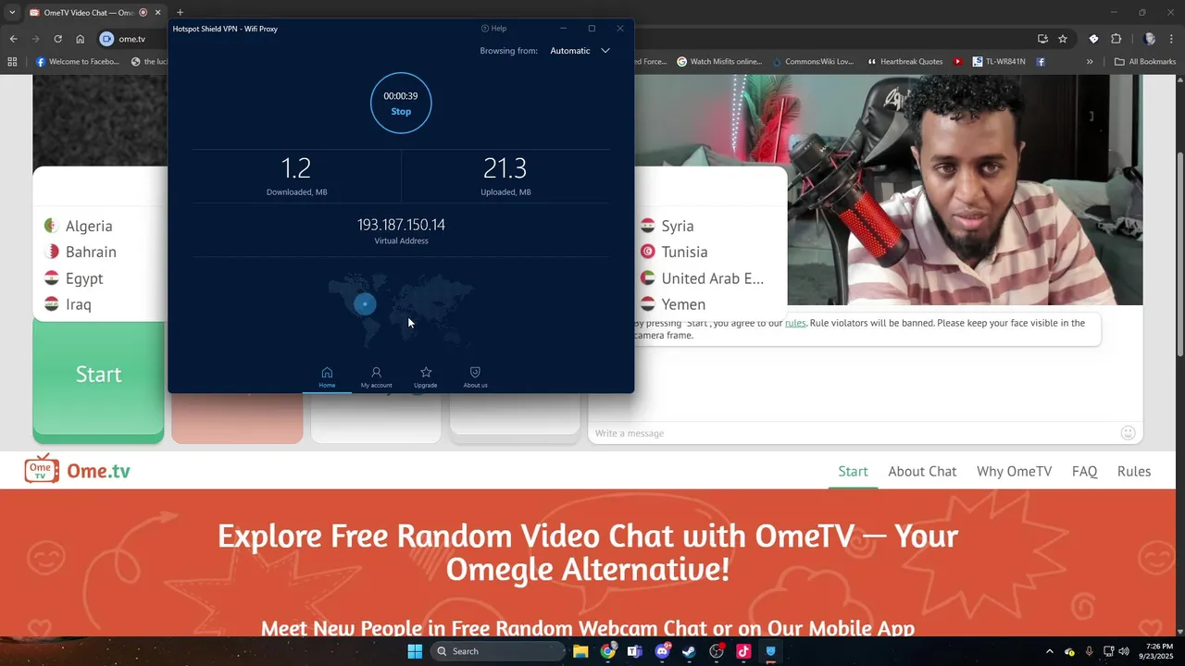This screenshot has height=666, width=1185.
Task: Open the tab search dropdown arrow
Action: (12, 12)
